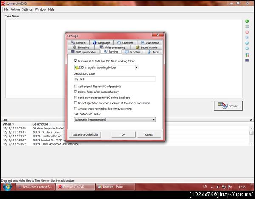Enable Always erase rewritable disc without warning
The height and width of the screenshot is (199, 255).
click(x=76, y=109)
